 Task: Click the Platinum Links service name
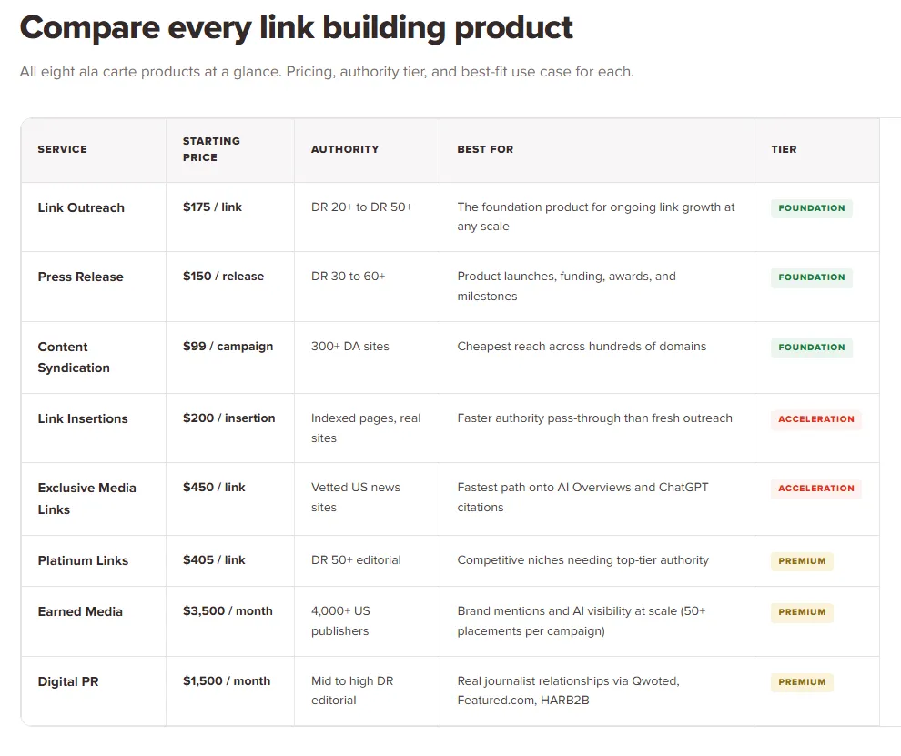point(84,560)
